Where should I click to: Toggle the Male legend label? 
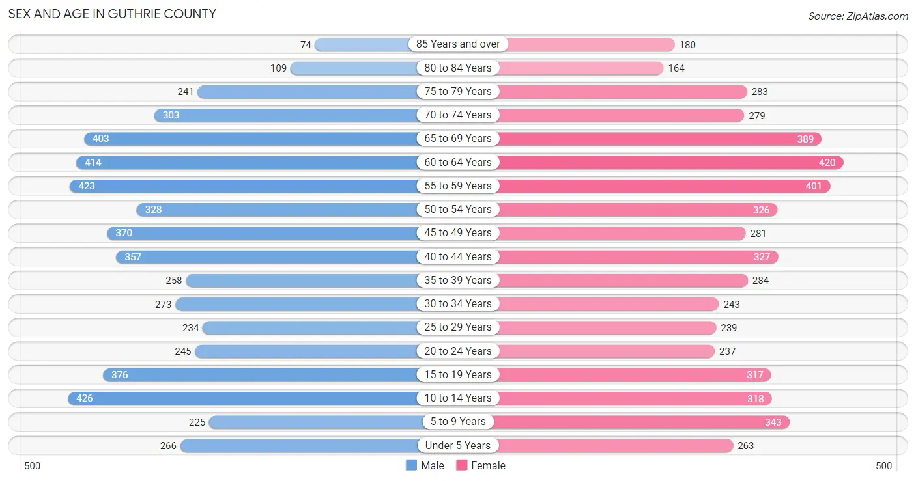(433, 465)
